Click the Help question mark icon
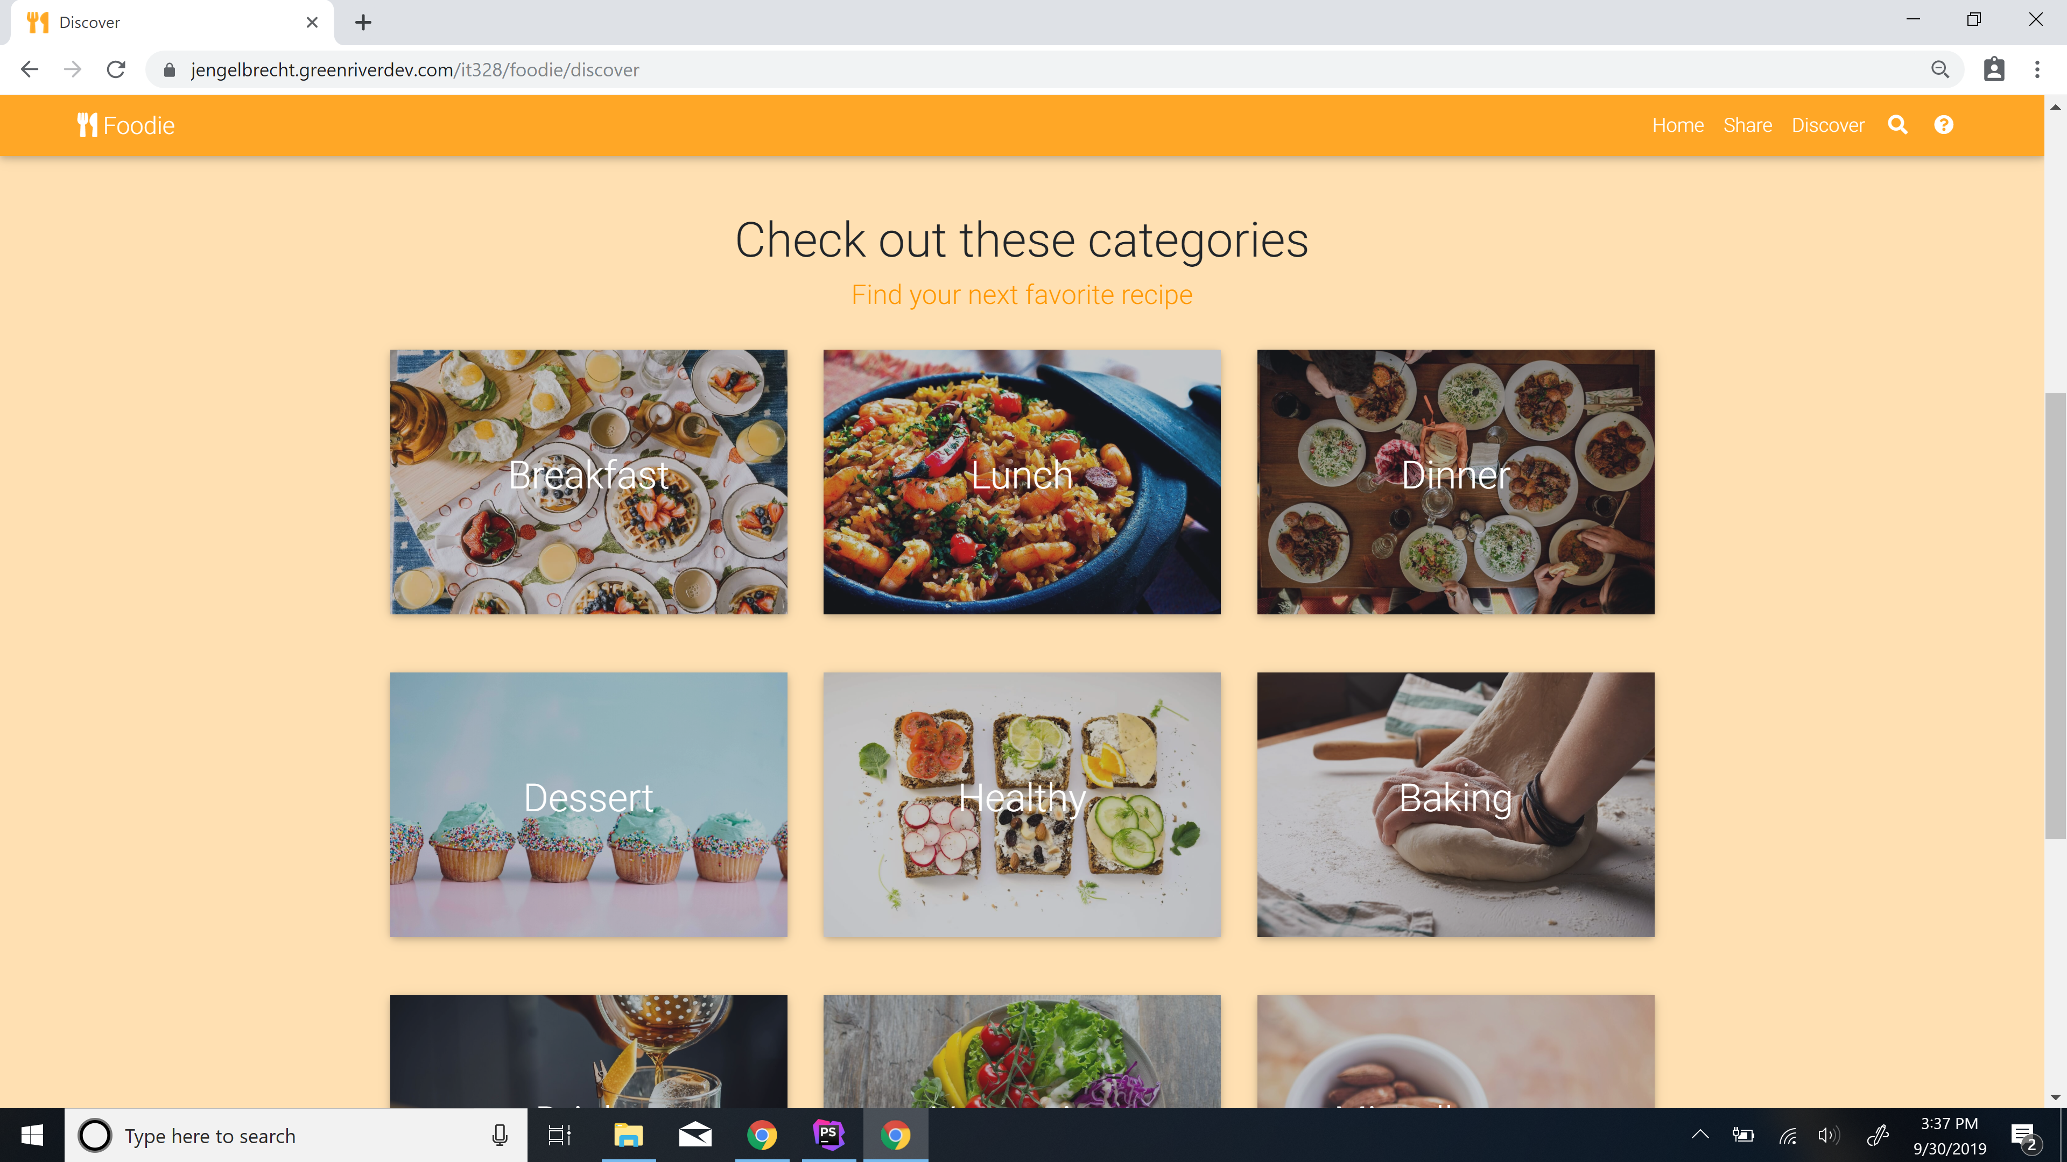2067x1162 pixels. click(1944, 125)
